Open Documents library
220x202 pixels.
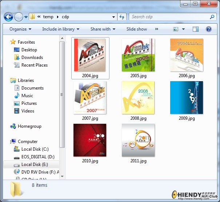click(33, 88)
